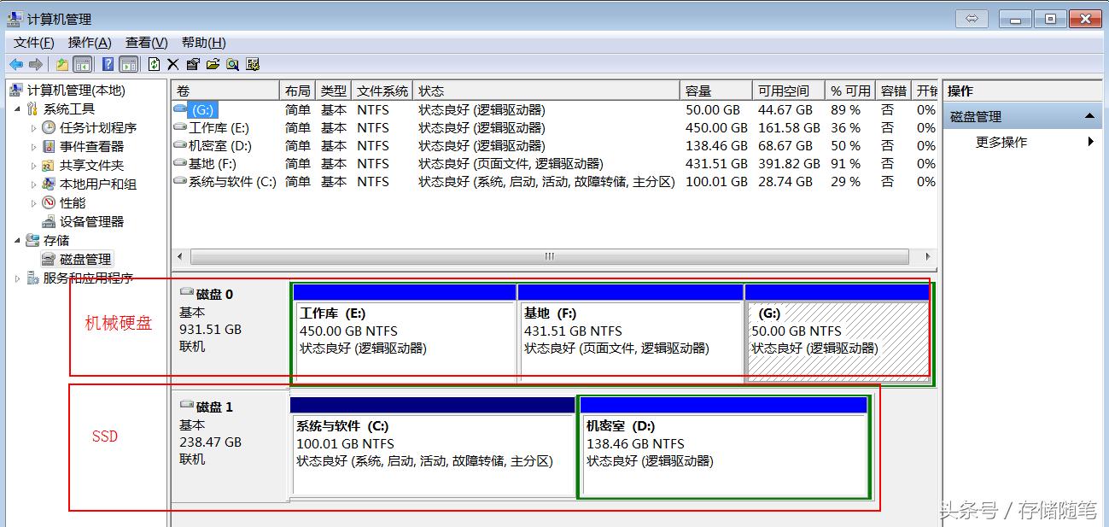Click the magnifier explore toolbar icon

[x=232, y=64]
